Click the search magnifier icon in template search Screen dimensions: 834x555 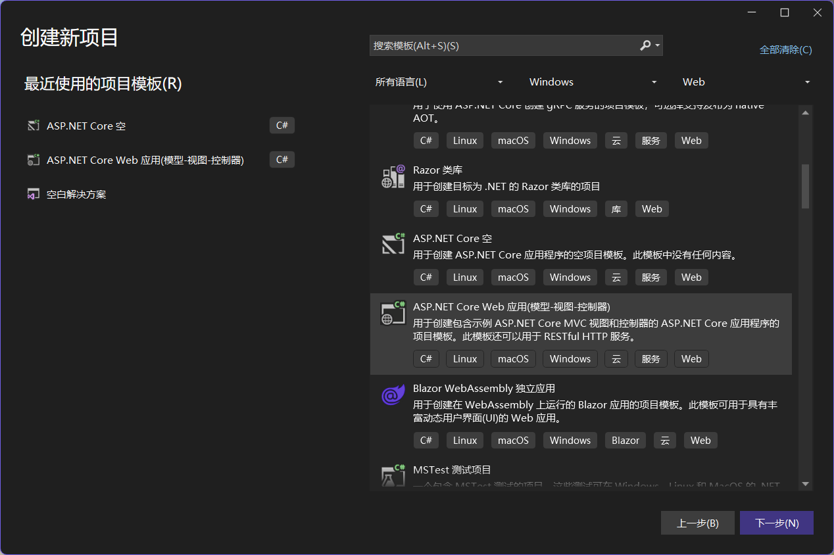pyautogui.click(x=645, y=45)
